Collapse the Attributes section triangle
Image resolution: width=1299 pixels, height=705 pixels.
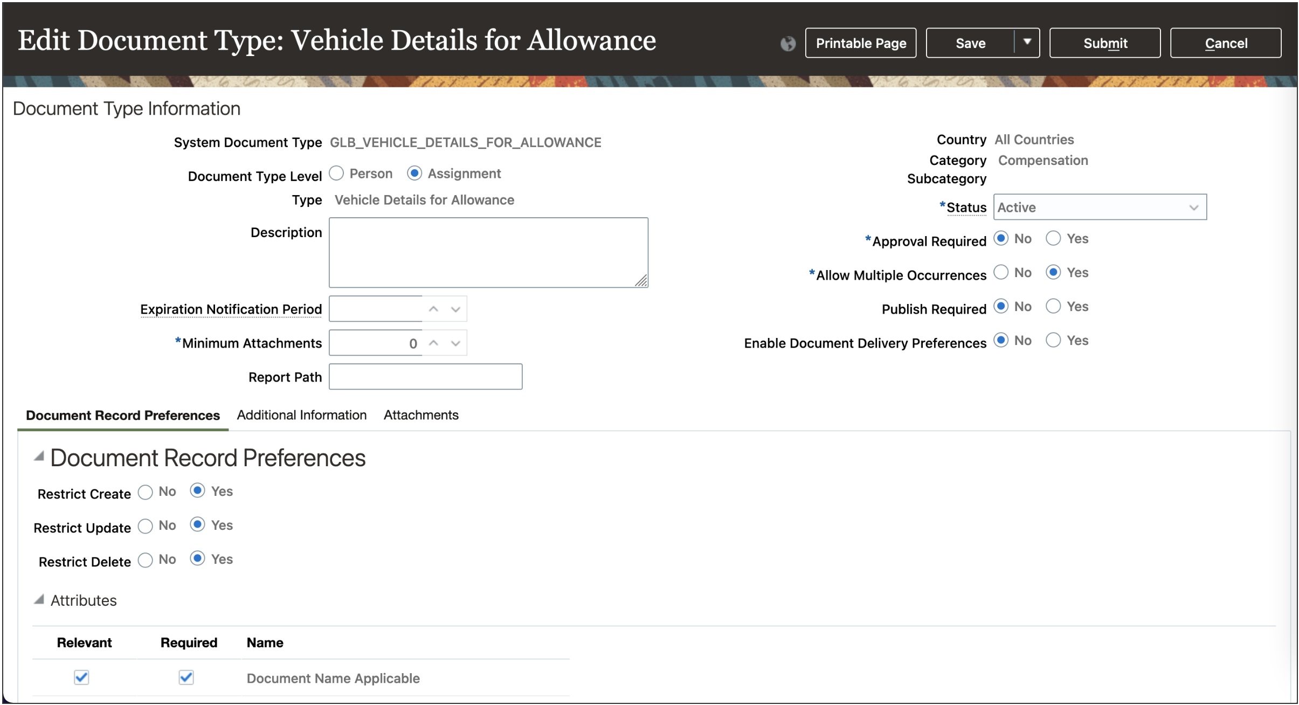pyautogui.click(x=39, y=599)
